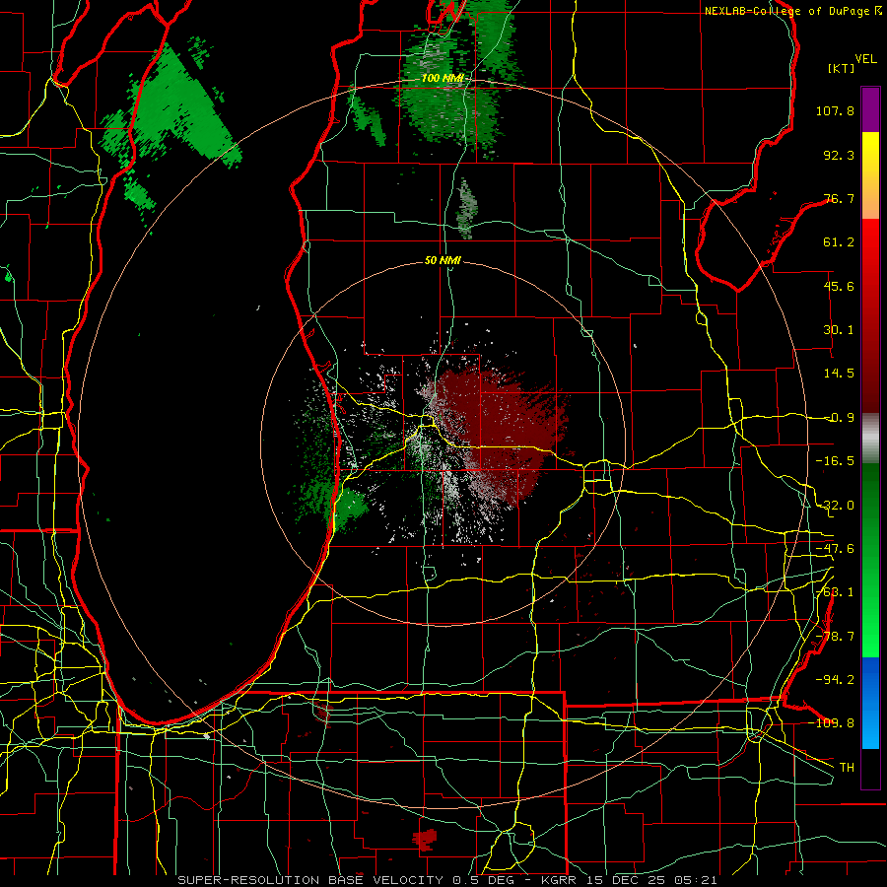Click the '50 NMI' range ring label

[x=443, y=261]
